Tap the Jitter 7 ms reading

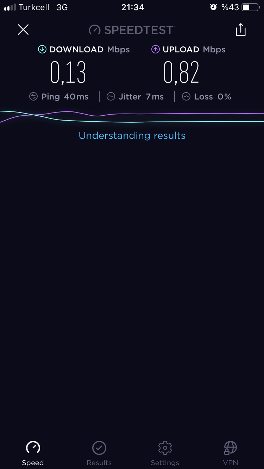click(141, 97)
